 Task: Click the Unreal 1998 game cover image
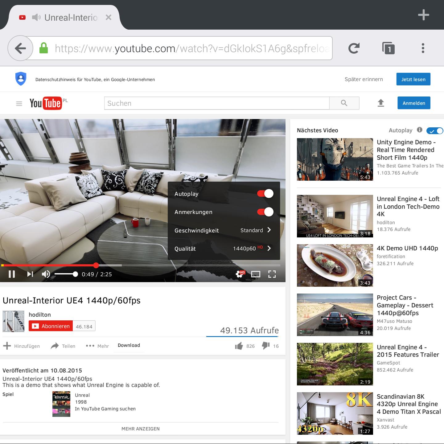click(x=61, y=404)
